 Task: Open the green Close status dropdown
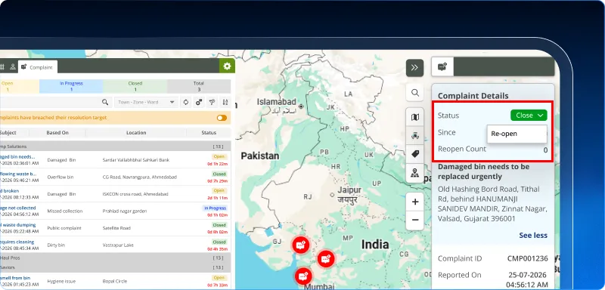[x=529, y=115]
